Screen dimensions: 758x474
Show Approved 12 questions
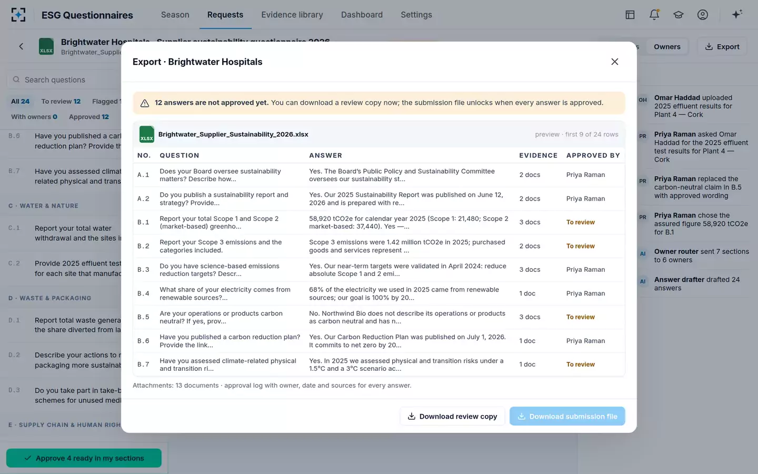click(x=89, y=117)
